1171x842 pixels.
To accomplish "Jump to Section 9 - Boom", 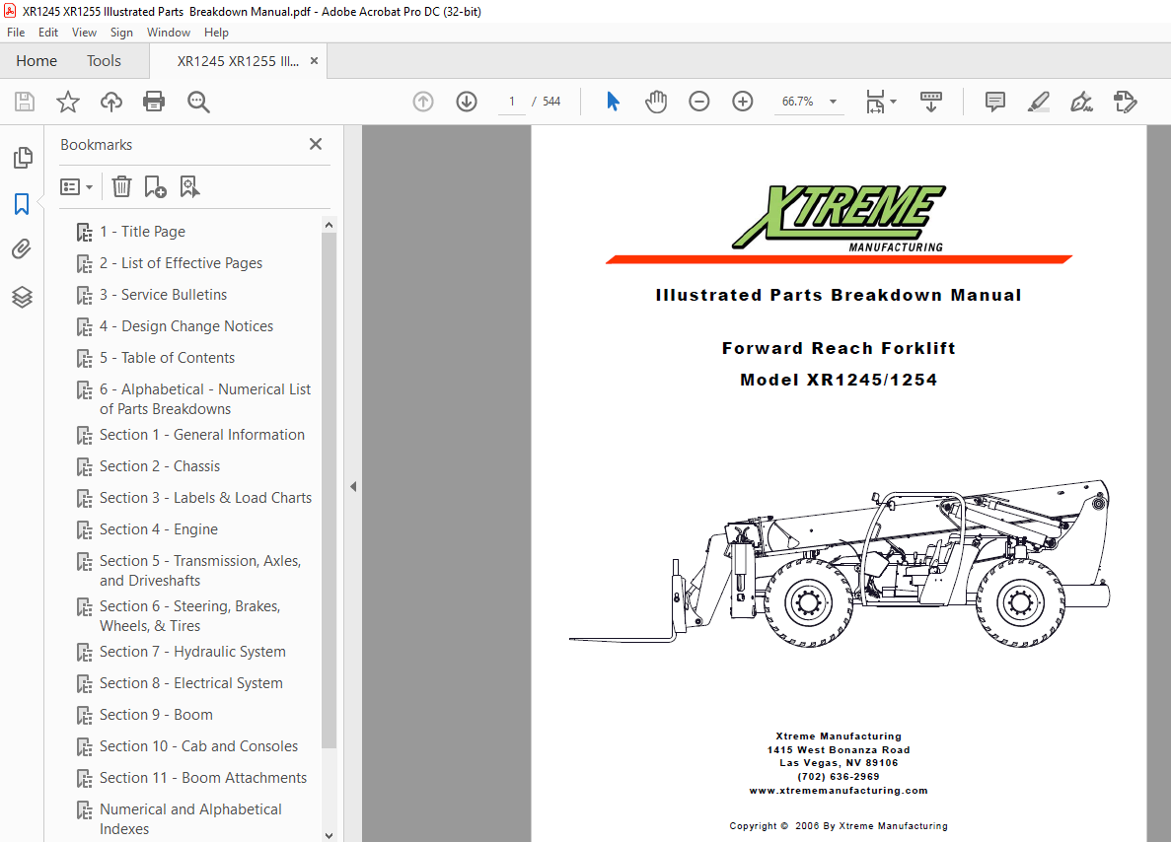I will pos(155,715).
